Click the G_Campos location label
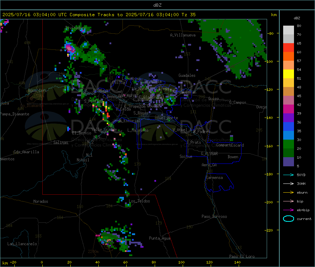The height and width of the screenshot is (267, 315). click(x=238, y=102)
